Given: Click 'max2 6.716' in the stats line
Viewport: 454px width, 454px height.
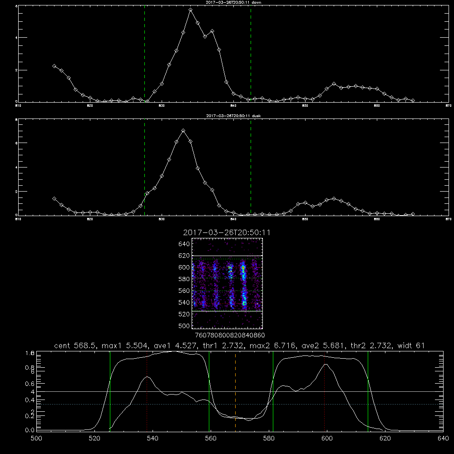Looking at the screenshot, I should 272,345.
